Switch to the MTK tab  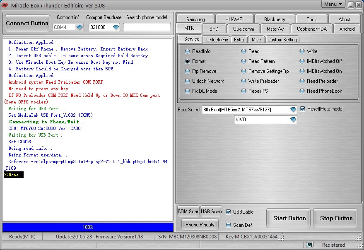[189, 28]
